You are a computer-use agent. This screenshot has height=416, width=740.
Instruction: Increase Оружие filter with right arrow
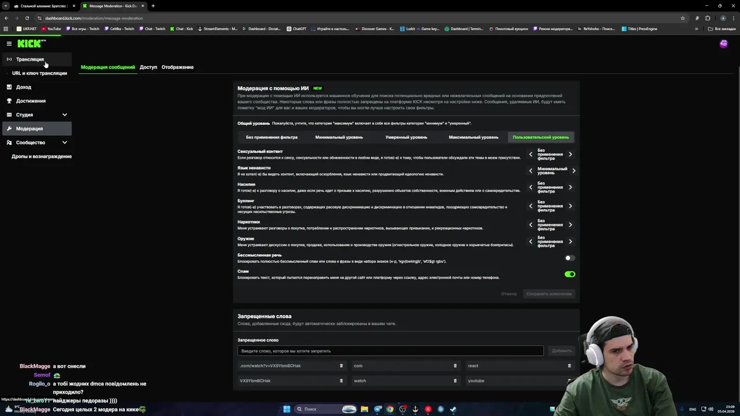click(570, 242)
